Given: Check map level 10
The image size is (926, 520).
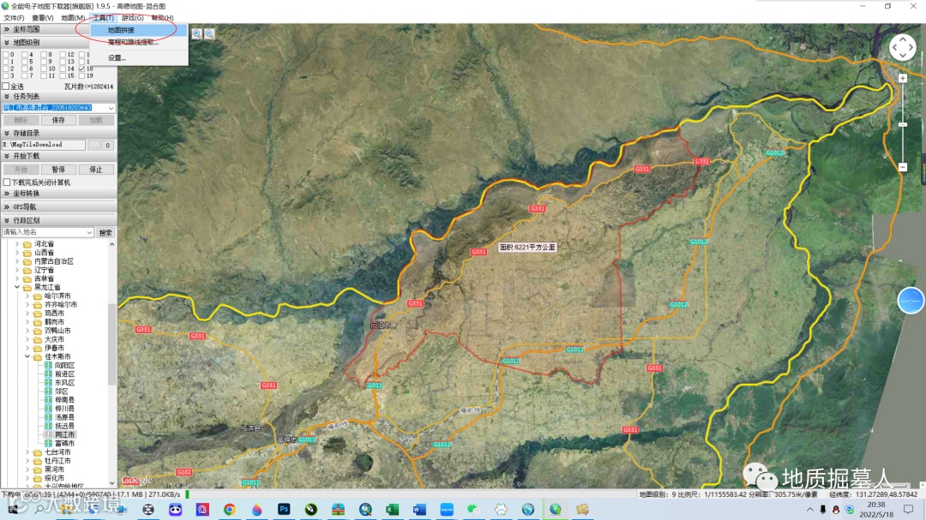Looking at the screenshot, I should tap(44, 69).
